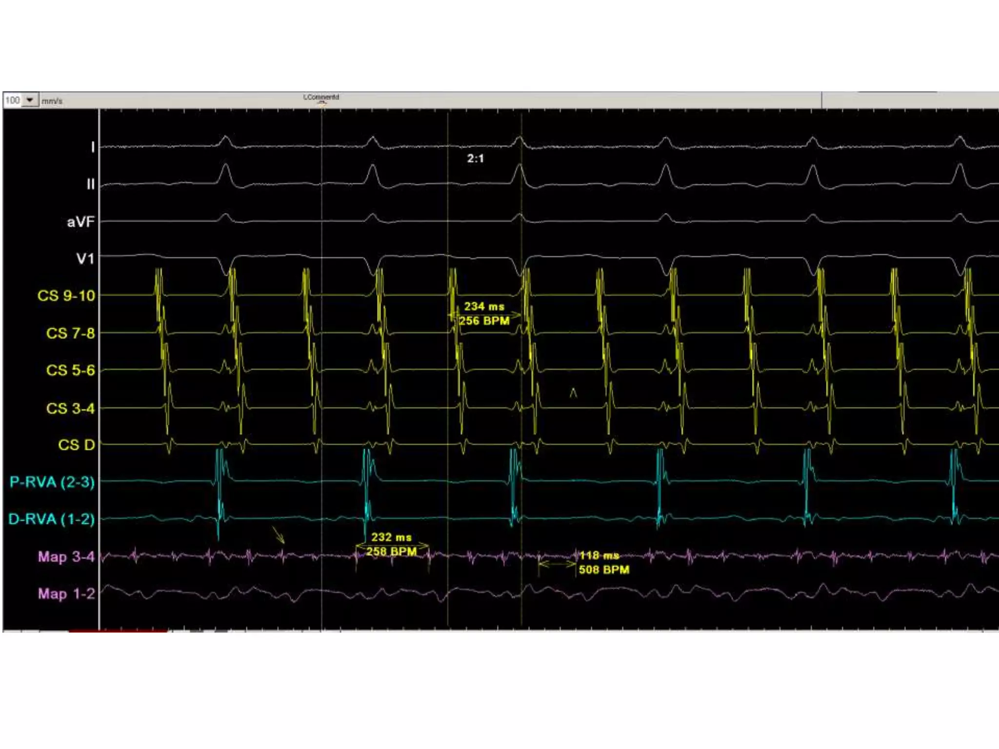999x749 pixels.
Task: Select the aVF channel label
Action: tap(80, 222)
